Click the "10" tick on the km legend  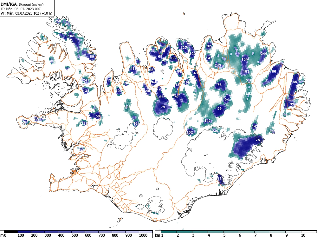pos(303,235)
